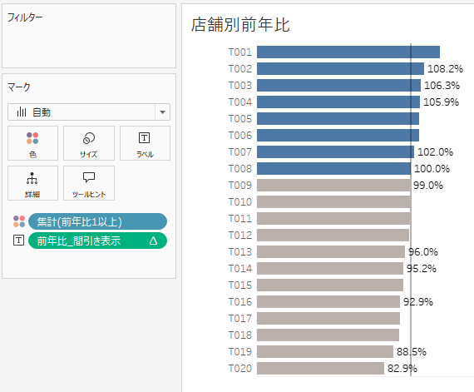474x392 pixels.
Task: Click color icon beside 集計(前年比1以上) pill
Action: coord(19,221)
